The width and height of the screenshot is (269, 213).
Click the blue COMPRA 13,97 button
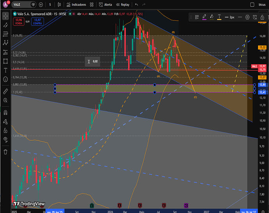point(37,21)
